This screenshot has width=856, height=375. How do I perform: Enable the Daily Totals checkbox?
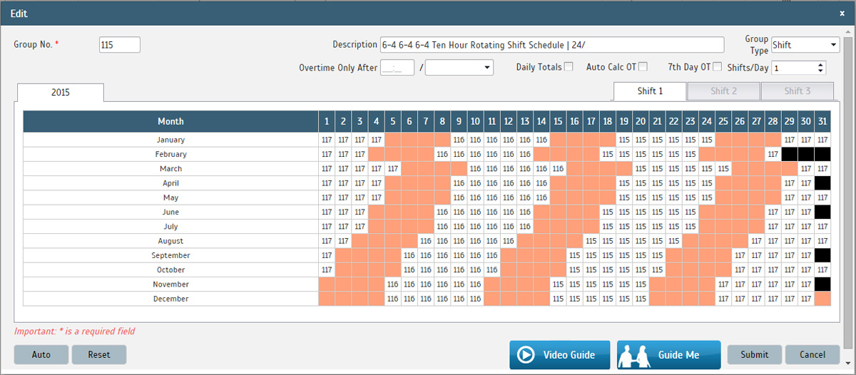[x=569, y=67]
